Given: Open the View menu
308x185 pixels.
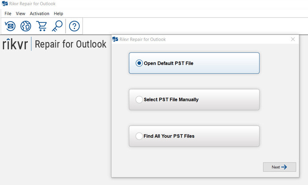Looking at the screenshot, I should (21, 14).
